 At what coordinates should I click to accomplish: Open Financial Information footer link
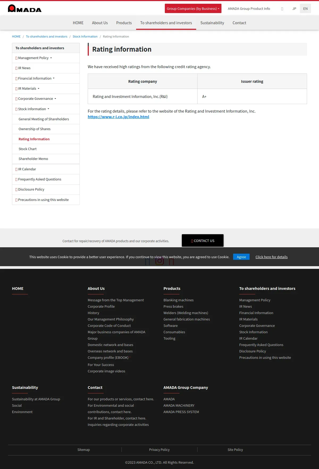256,313
